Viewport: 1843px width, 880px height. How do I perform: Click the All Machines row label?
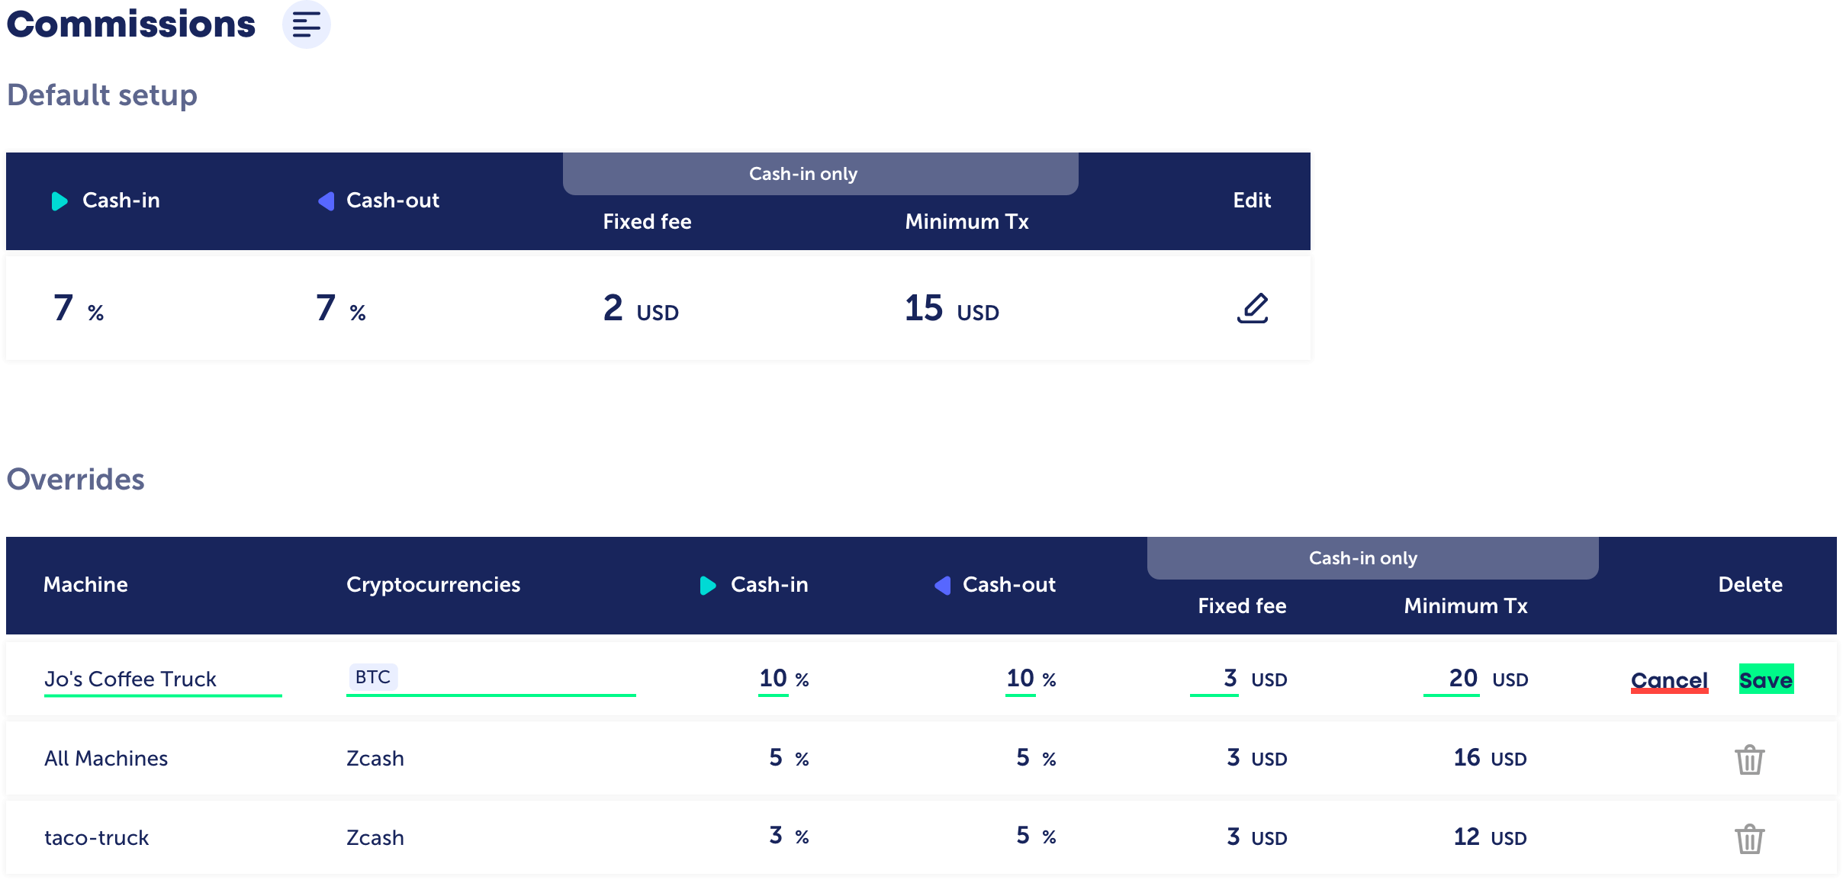click(x=106, y=758)
